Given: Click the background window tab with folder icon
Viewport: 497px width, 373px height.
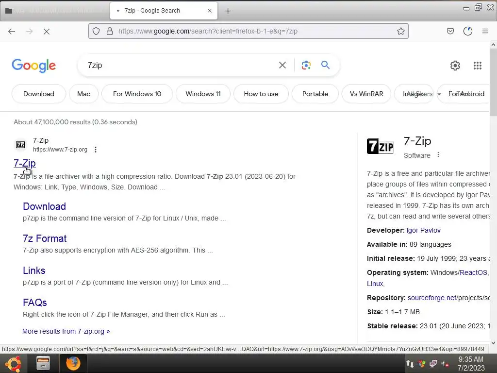Looking at the screenshot, I should click(x=54, y=11).
